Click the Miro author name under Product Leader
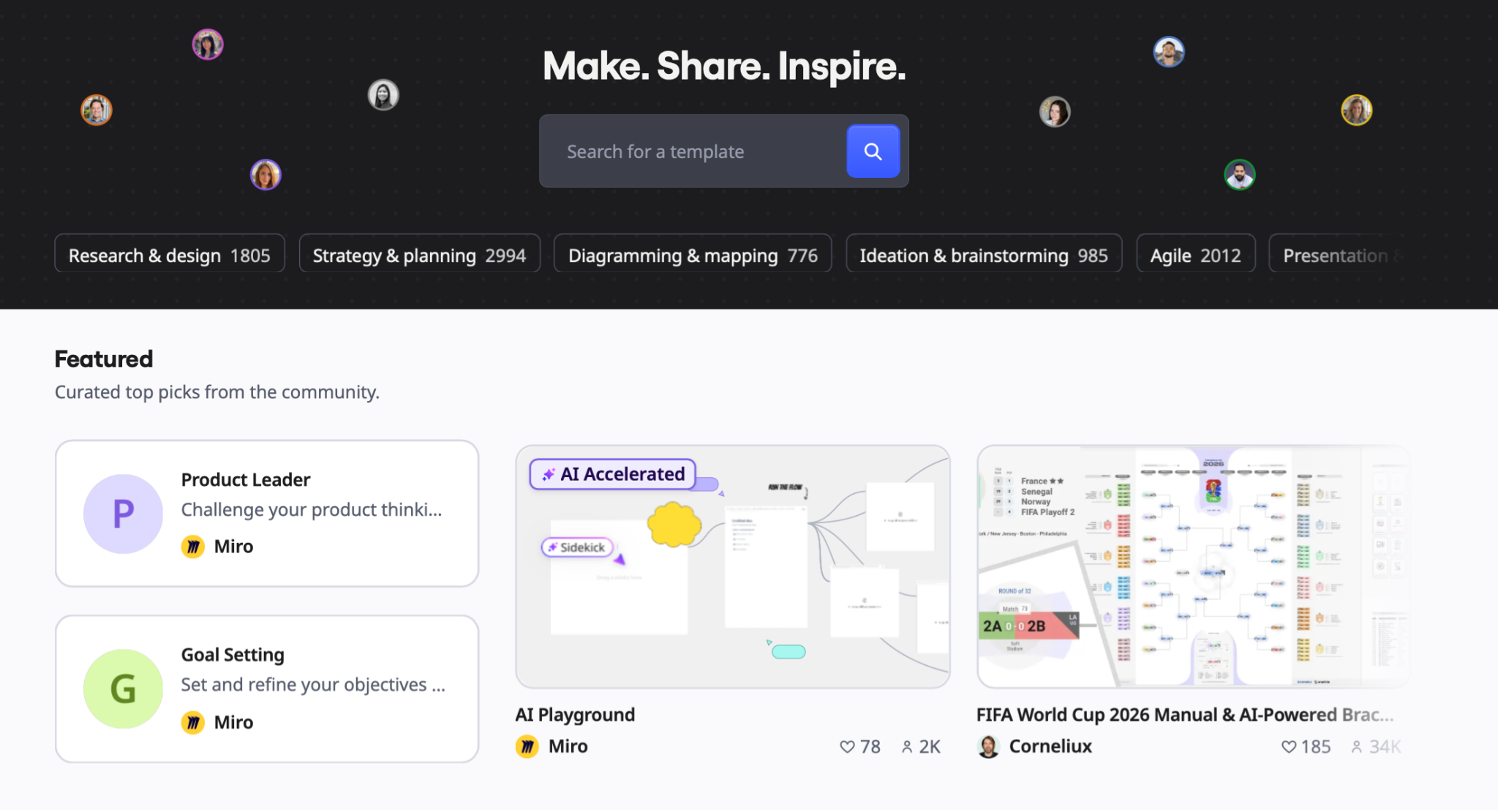The height and width of the screenshot is (810, 1498). [x=234, y=547]
